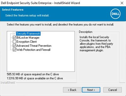Select the Advanced Threat Prevention label

34,46
